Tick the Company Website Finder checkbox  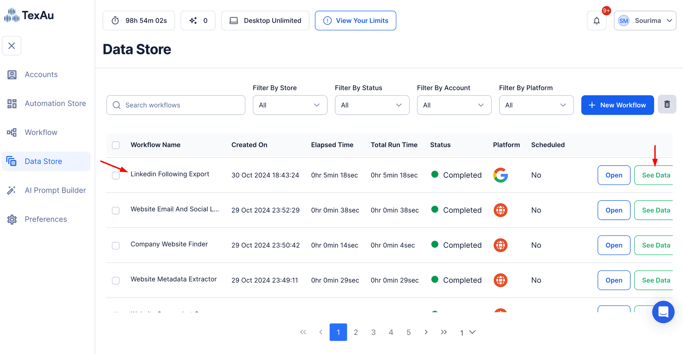tap(116, 246)
